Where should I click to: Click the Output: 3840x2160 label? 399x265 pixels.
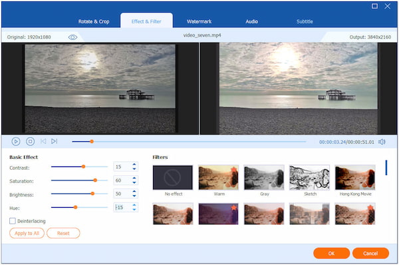pos(370,37)
